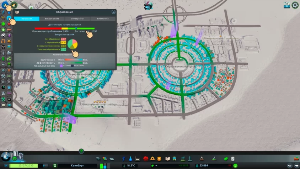Open the Monuments pyramid build menu
300x169 pixels.
click(202, 159)
